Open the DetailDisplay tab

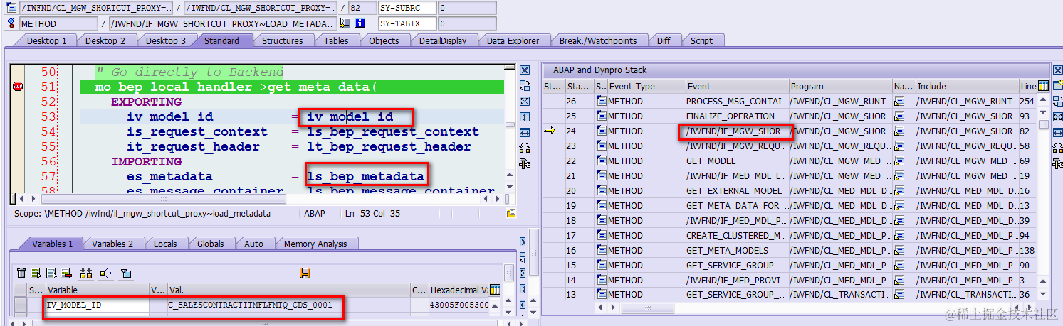443,40
